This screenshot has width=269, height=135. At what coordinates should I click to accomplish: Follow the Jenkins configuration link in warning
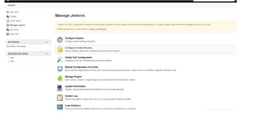coord(98,29)
